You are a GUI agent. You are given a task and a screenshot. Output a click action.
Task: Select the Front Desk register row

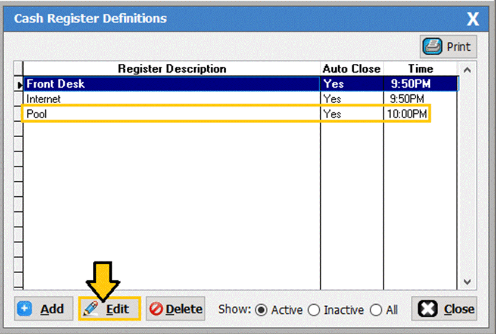(171, 84)
